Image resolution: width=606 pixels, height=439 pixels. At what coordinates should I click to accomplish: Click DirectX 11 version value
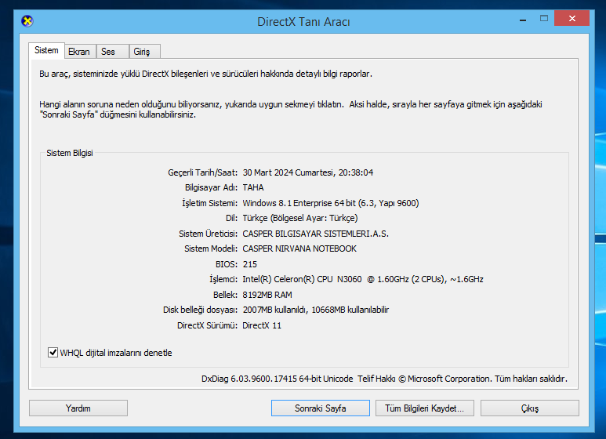[262, 325]
